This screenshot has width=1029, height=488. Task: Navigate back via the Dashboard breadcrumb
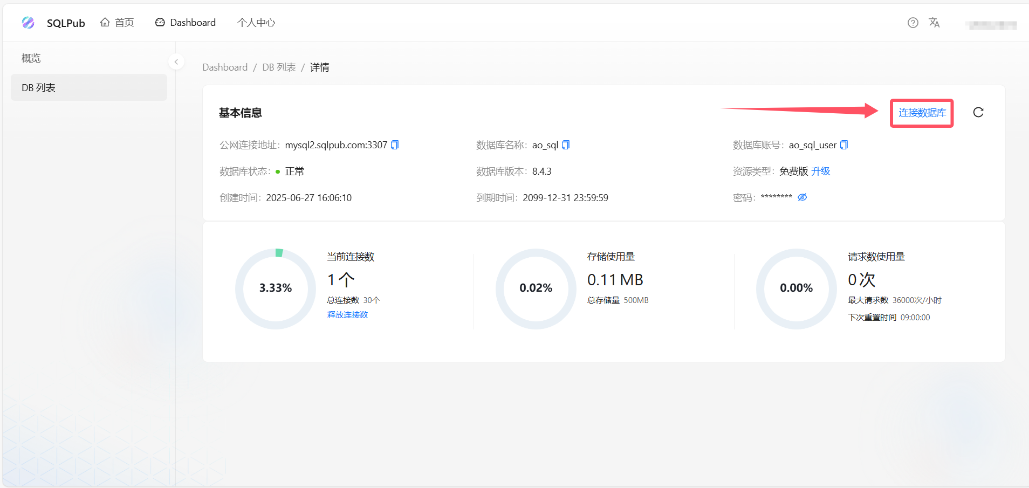pyautogui.click(x=224, y=67)
